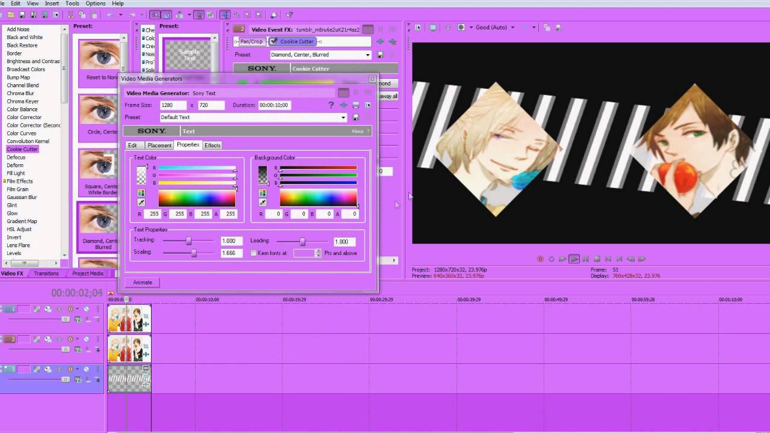
Task: Click Project Video Properties icon in preview toolbar
Action: 417,27
